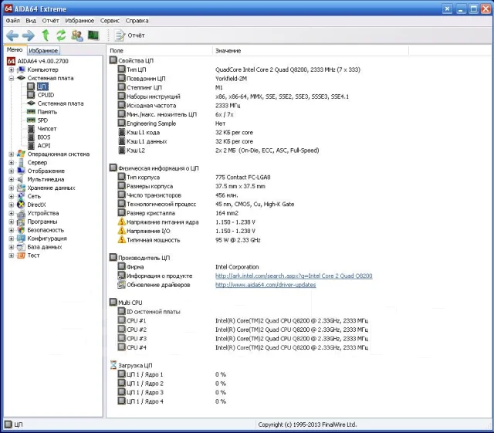Open the Отчёт menu
The image size is (494, 433).
click(51, 21)
